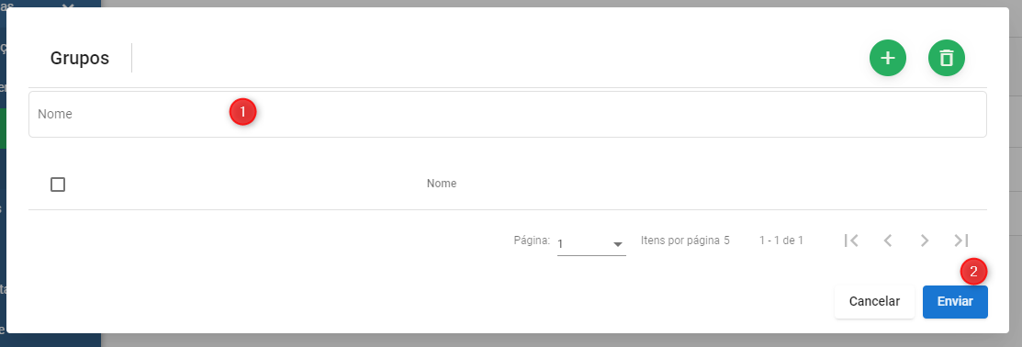Sort by the Nome column header
This screenshot has width=1022, height=347.
coord(442,184)
